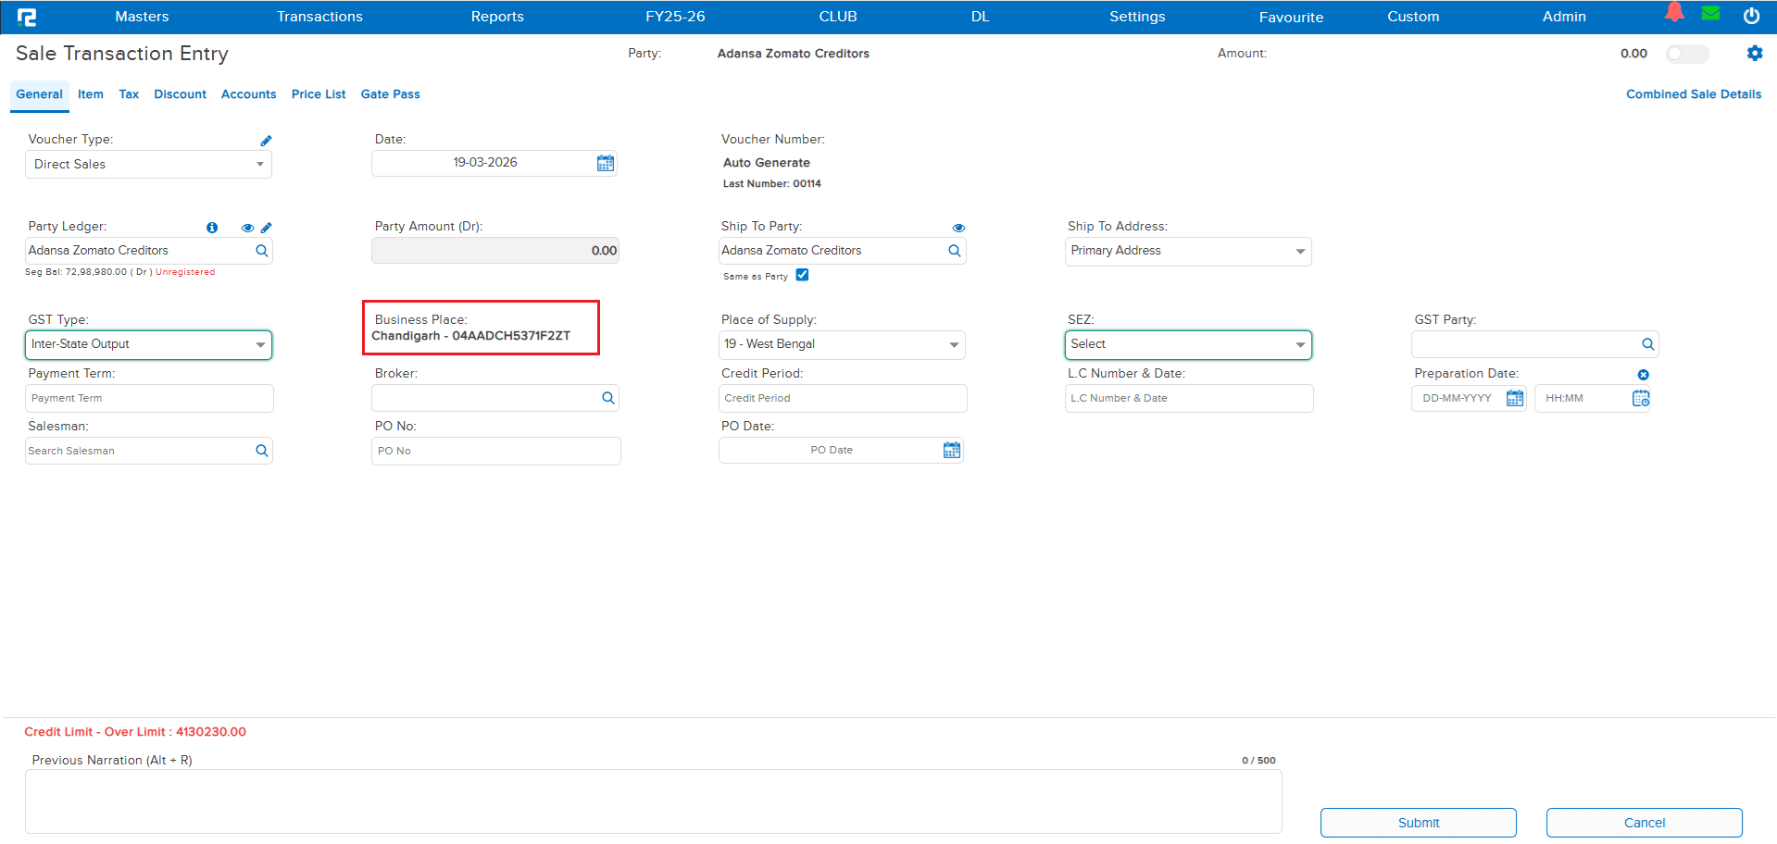Open the GST Type dropdown

pos(260,343)
